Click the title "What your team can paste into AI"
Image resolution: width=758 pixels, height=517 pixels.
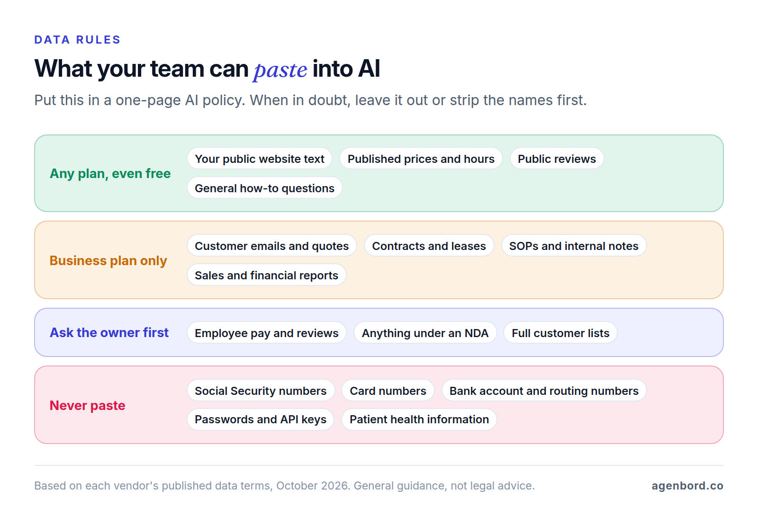[x=208, y=69]
